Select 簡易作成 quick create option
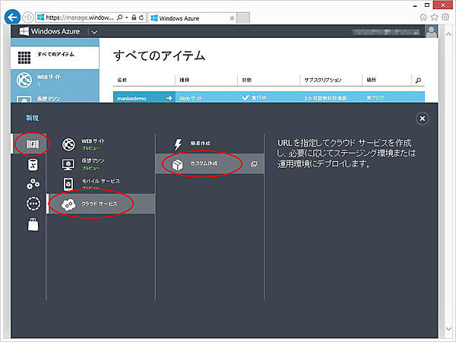The height and width of the screenshot is (342, 456). coord(201,143)
